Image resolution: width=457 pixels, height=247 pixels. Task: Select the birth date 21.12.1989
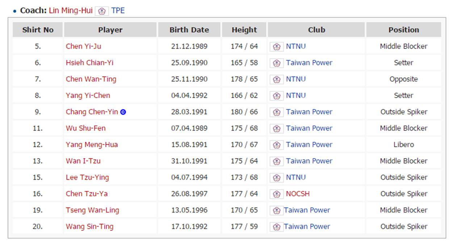pyautogui.click(x=189, y=46)
